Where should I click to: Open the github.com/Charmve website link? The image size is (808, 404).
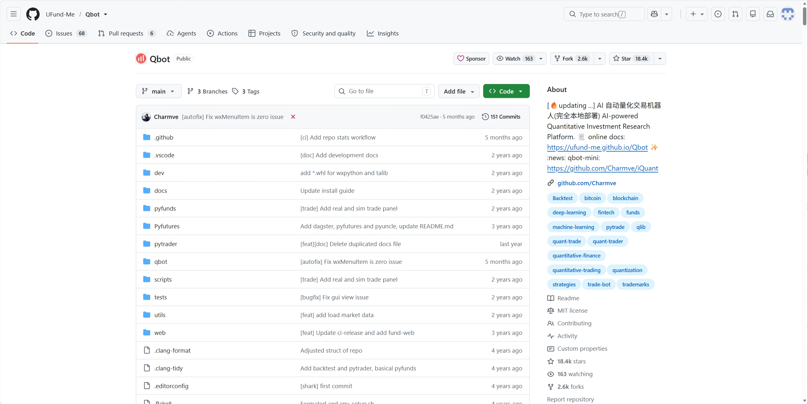[587, 183]
